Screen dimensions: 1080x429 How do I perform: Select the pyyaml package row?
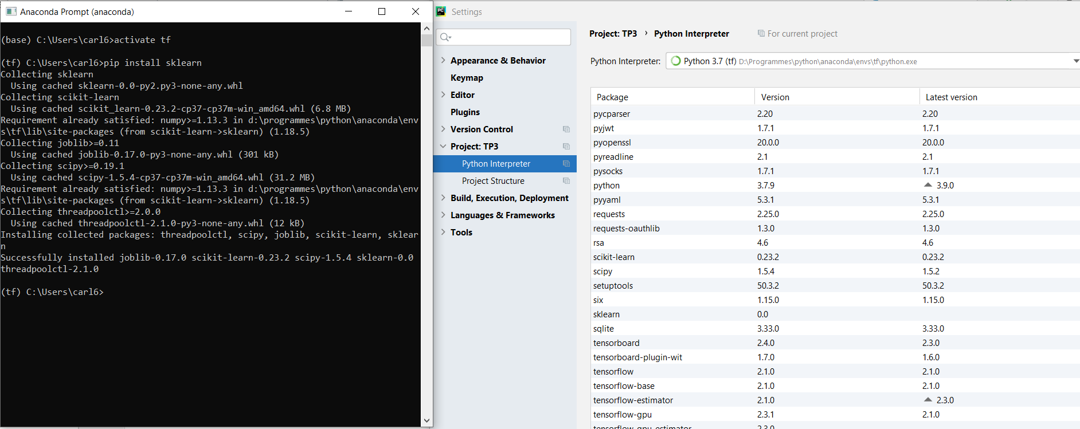[835, 199]
